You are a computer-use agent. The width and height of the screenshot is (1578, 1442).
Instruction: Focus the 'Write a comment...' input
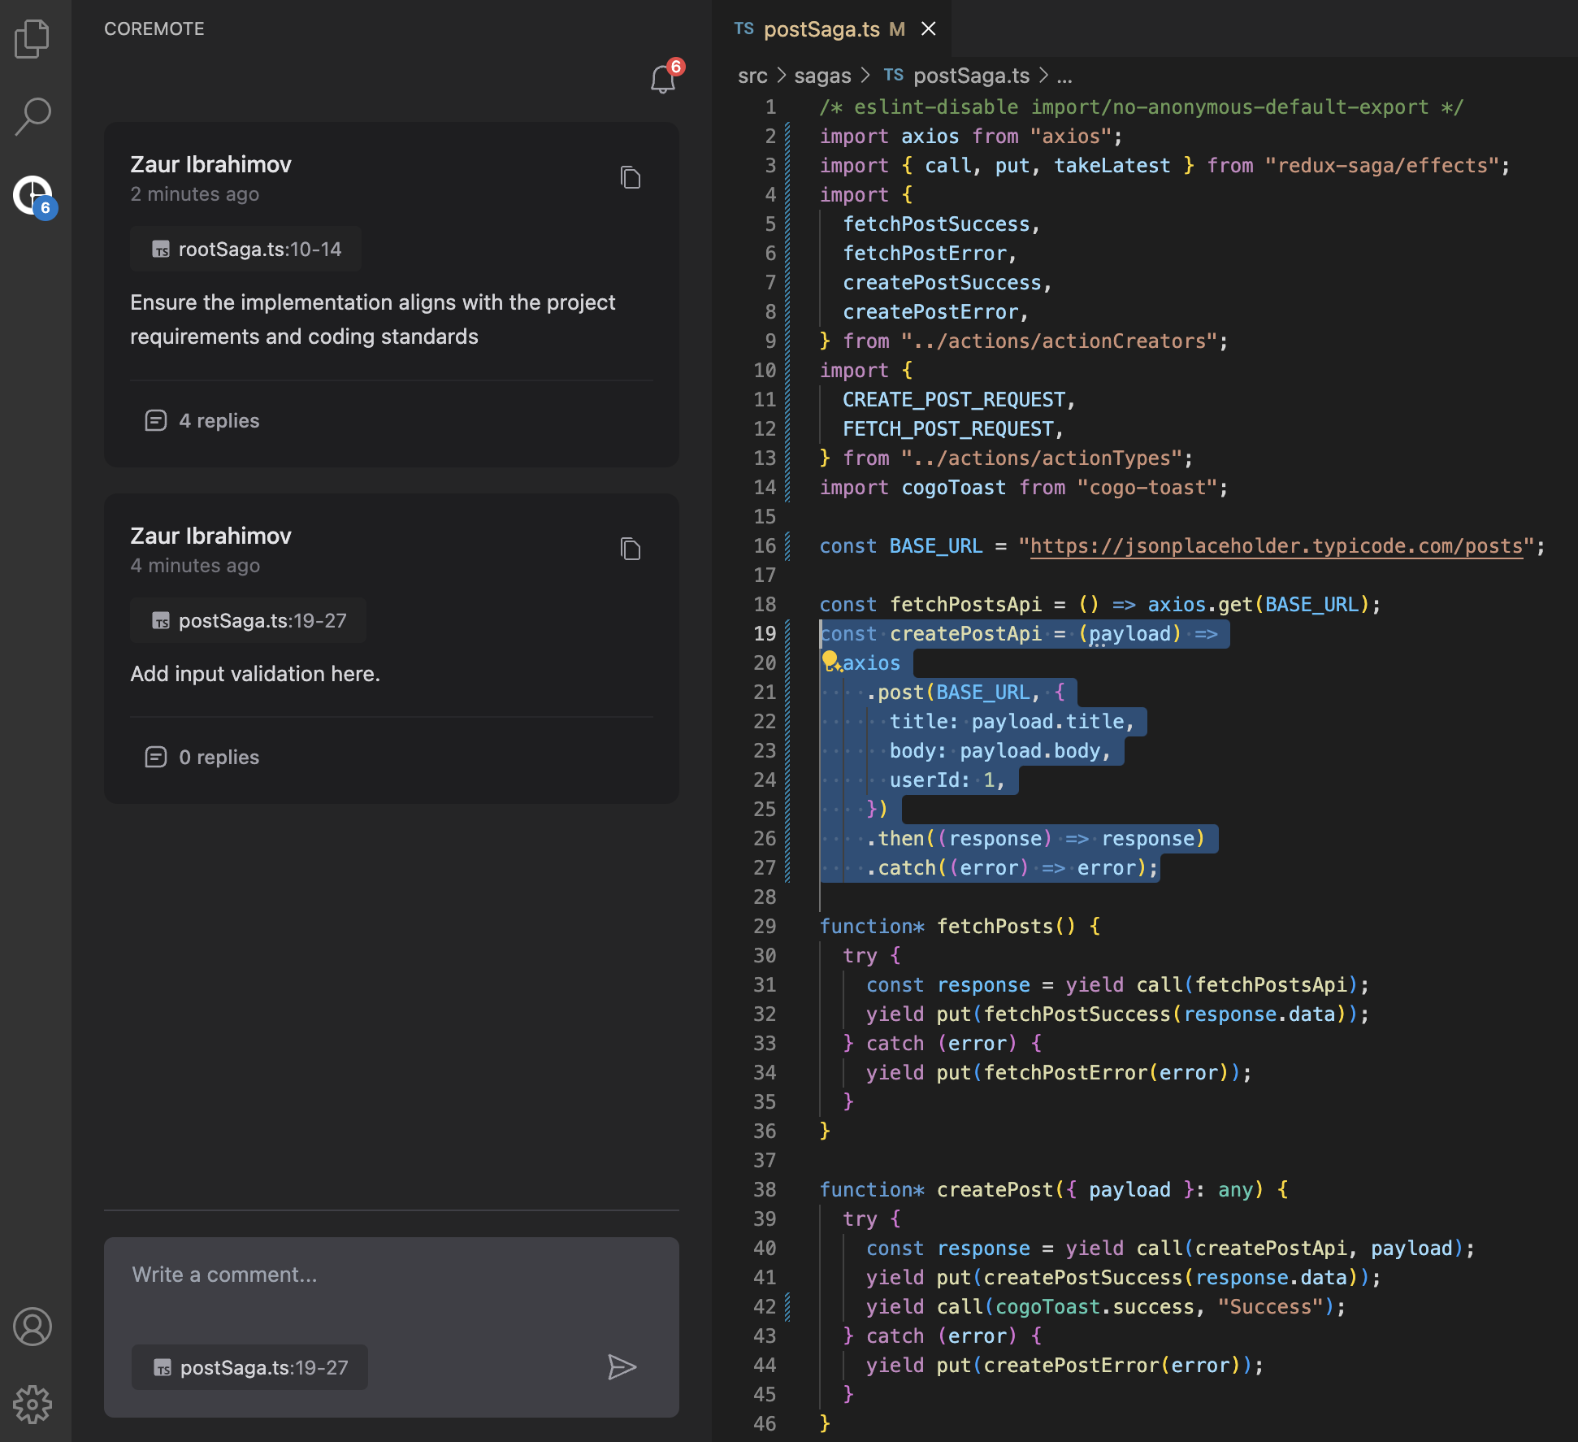point(391,1275)
